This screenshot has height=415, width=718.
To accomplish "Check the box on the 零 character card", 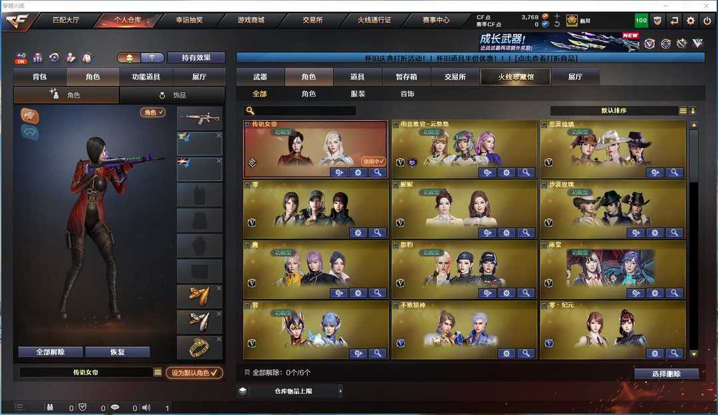I will click(x=247, y=185).
